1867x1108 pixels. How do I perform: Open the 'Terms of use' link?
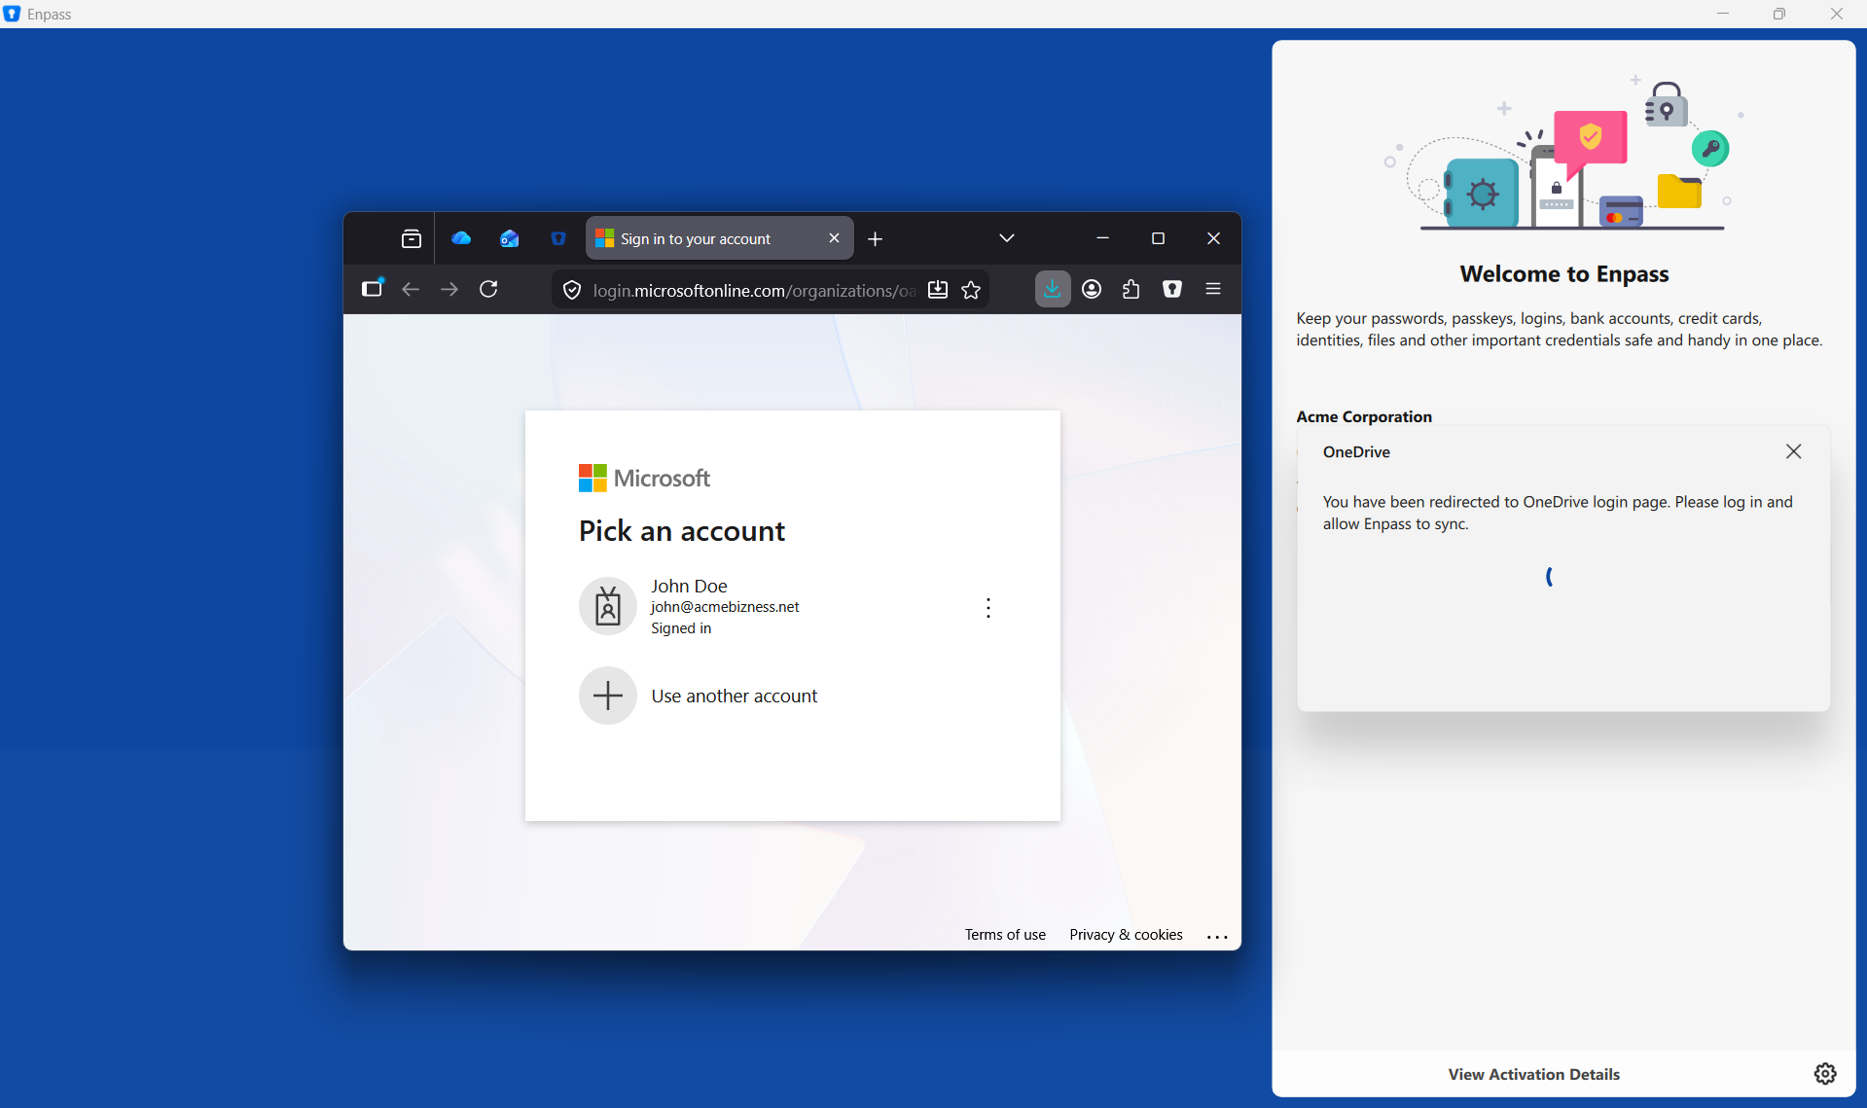click(1005, 935)
